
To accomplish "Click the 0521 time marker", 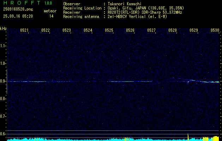I will [x=24, y=30].
